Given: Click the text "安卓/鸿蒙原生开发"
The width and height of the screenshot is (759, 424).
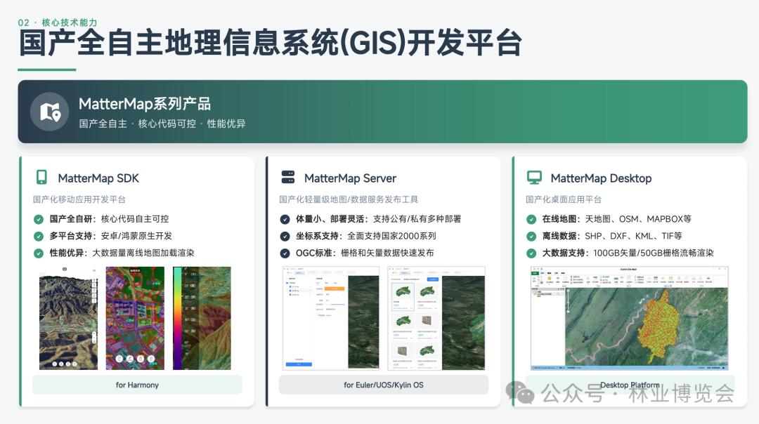Looking at the screenshot, I should coord(136,236).
